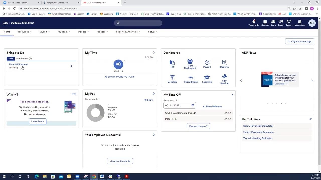The image size is (321, 180).
Task: Click the Clock In round icon
Action: pos(118,64)
